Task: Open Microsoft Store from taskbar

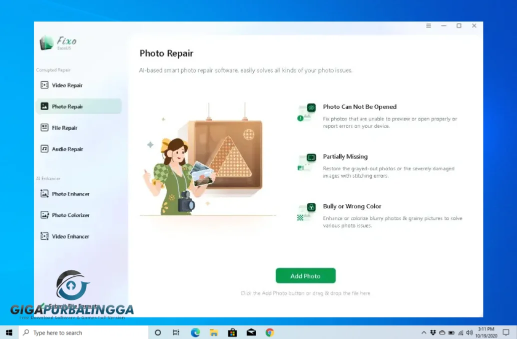Action: (232, 332)
